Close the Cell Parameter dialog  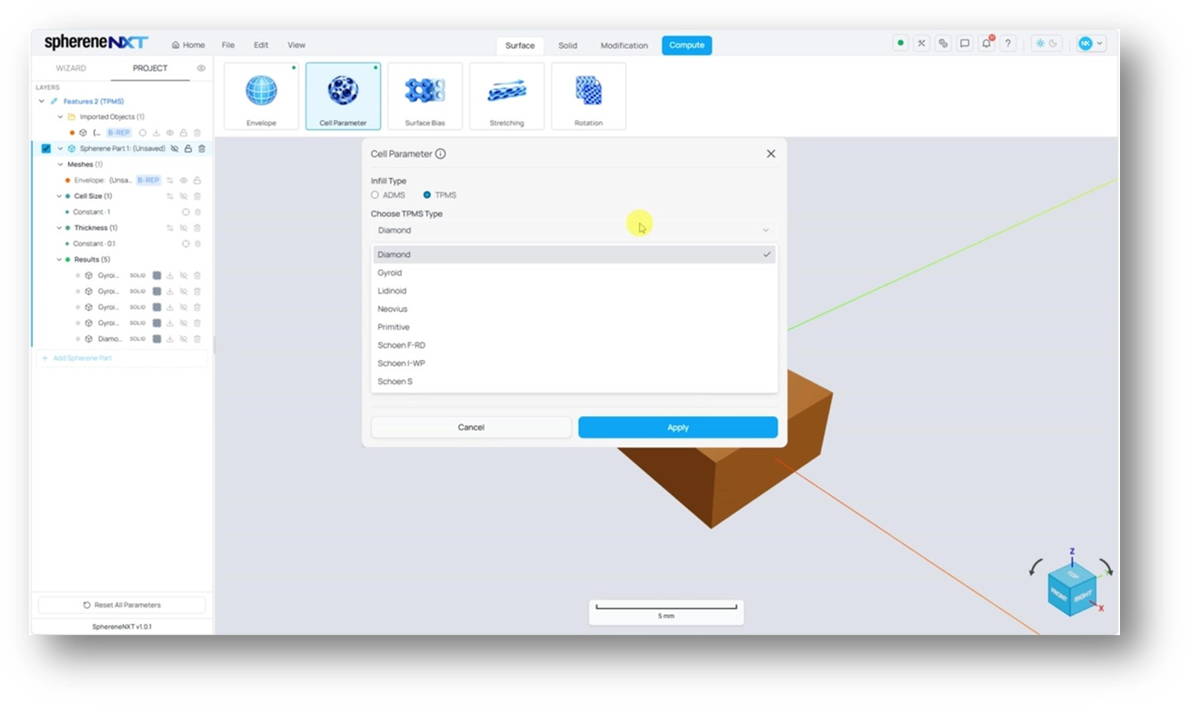771,154
